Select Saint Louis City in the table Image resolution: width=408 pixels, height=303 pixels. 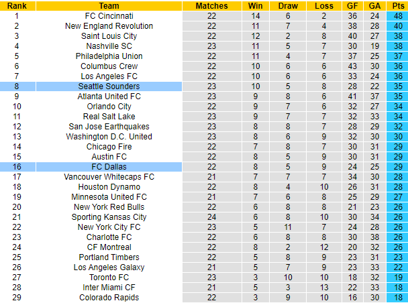pos(109,36)
